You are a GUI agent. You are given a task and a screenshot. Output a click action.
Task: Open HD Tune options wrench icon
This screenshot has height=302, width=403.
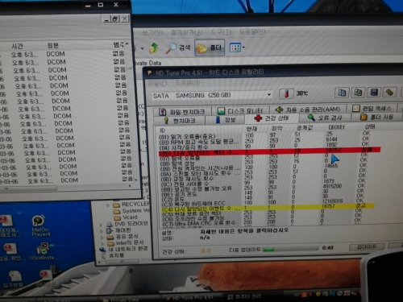click(390, 92)
